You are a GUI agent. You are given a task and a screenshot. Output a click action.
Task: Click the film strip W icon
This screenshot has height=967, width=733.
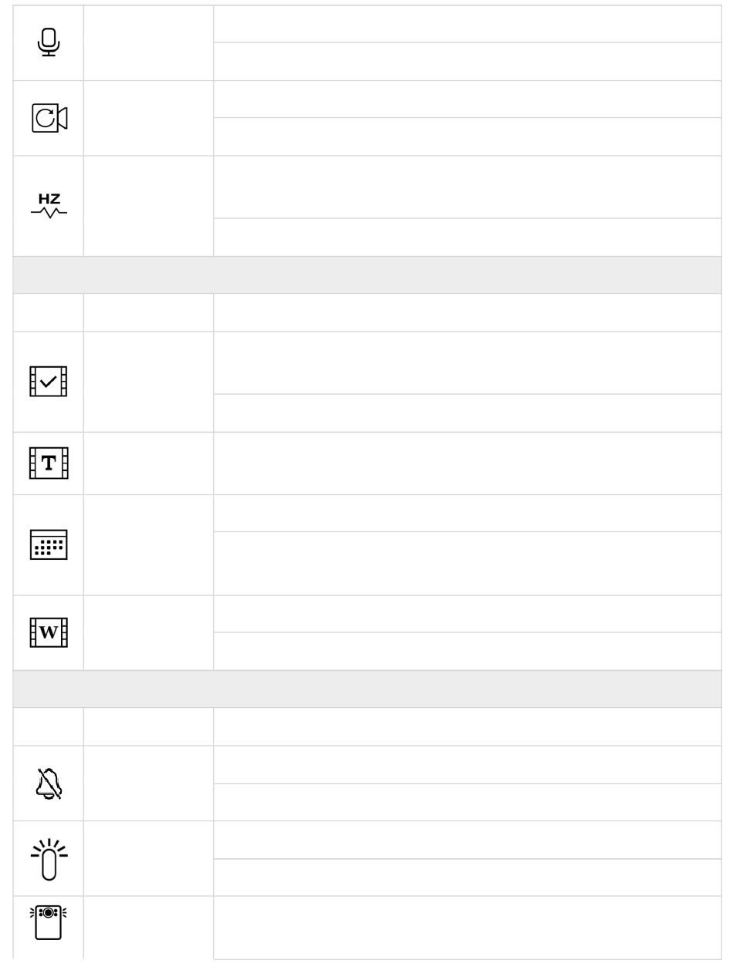49,632
